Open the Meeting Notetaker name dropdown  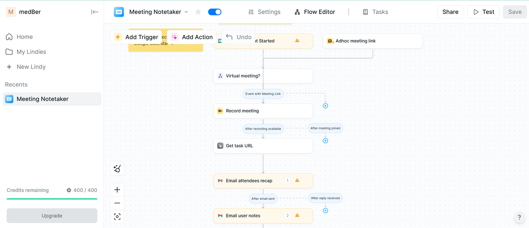(x=186, y=12)
